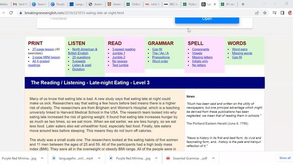Switch to the Podcast tab

point(190,4)
